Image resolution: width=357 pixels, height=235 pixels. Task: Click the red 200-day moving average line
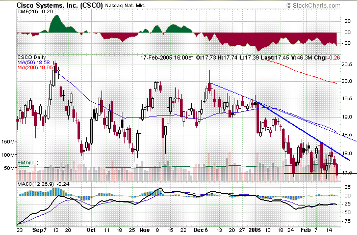(x=303, y=73)
